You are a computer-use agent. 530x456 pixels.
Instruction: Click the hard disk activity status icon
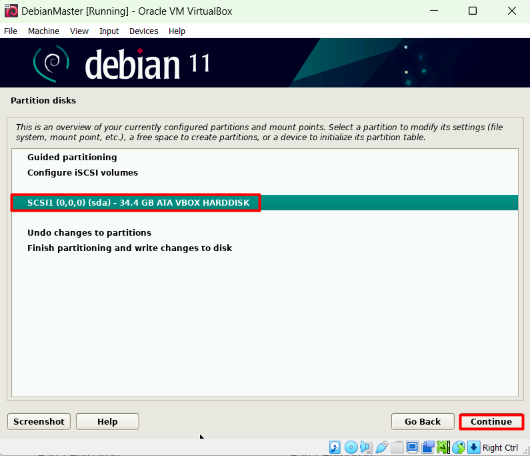(x=335, y=447)
